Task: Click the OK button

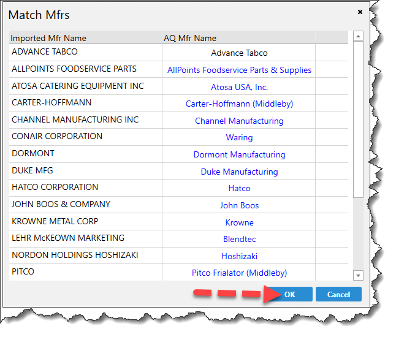Action: [289, 294]
